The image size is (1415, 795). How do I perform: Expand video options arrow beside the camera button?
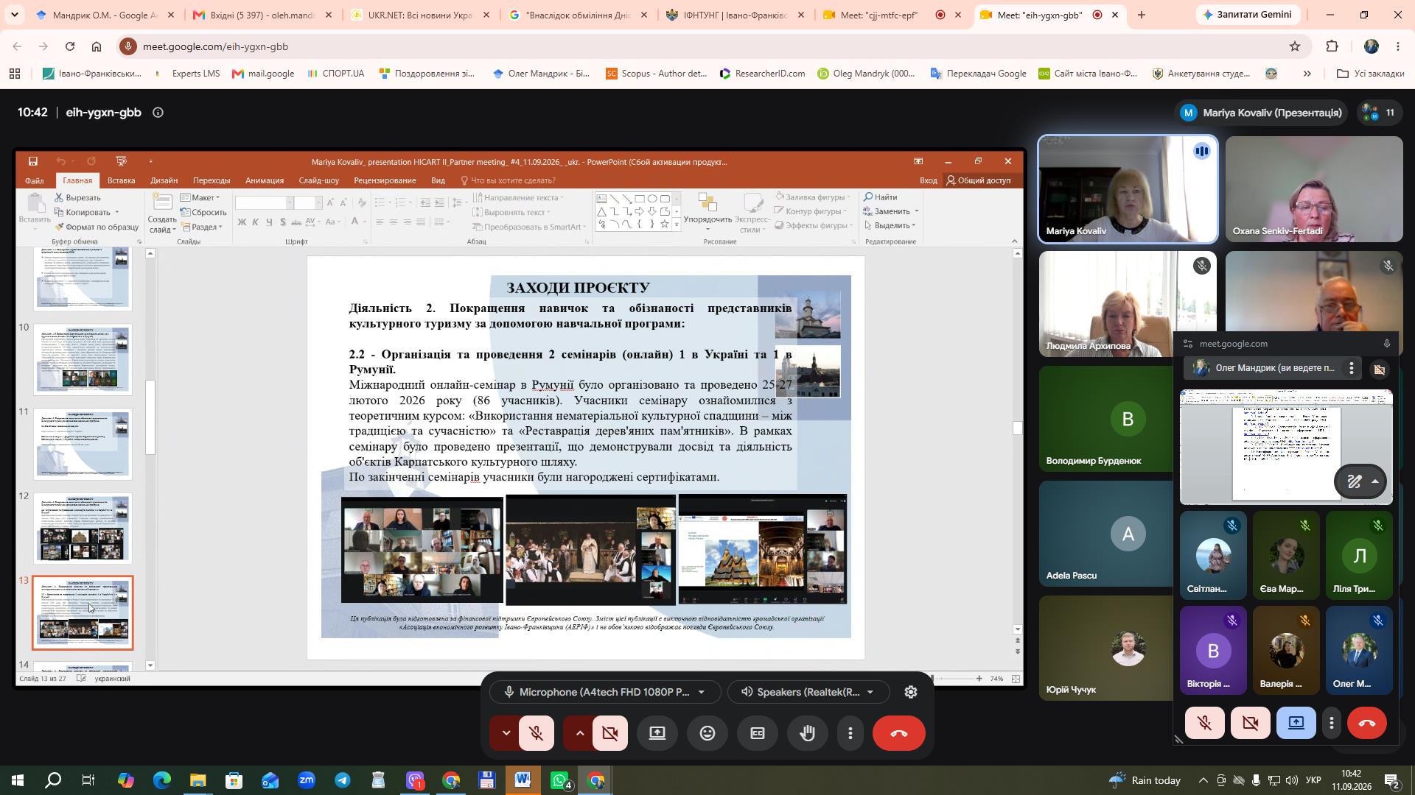tap(579, 733)
